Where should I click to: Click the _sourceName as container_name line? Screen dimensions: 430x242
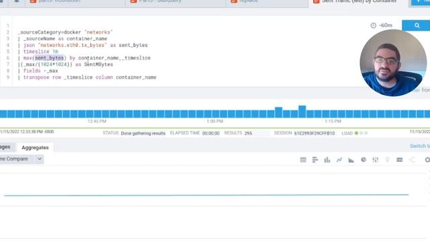tap(62, 39)
